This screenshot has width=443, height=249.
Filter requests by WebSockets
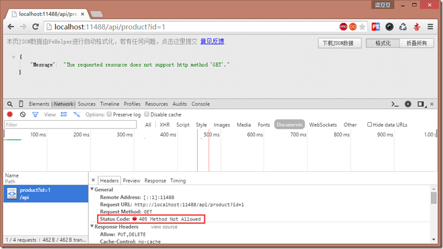coord(323,125)
